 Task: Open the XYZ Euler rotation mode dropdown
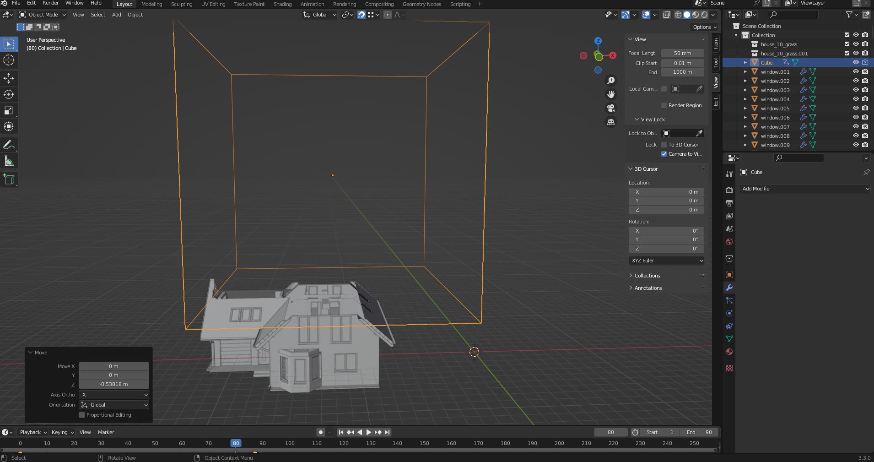pyautogui.click(x=666, y=261)
